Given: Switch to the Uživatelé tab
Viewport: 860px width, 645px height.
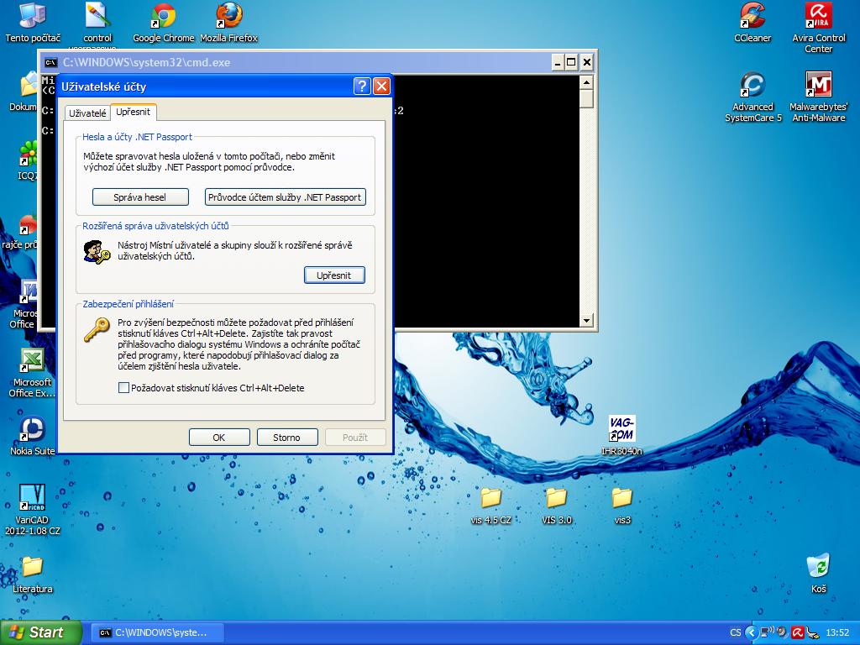Looking at the screenshot, I should pos(87,113).
